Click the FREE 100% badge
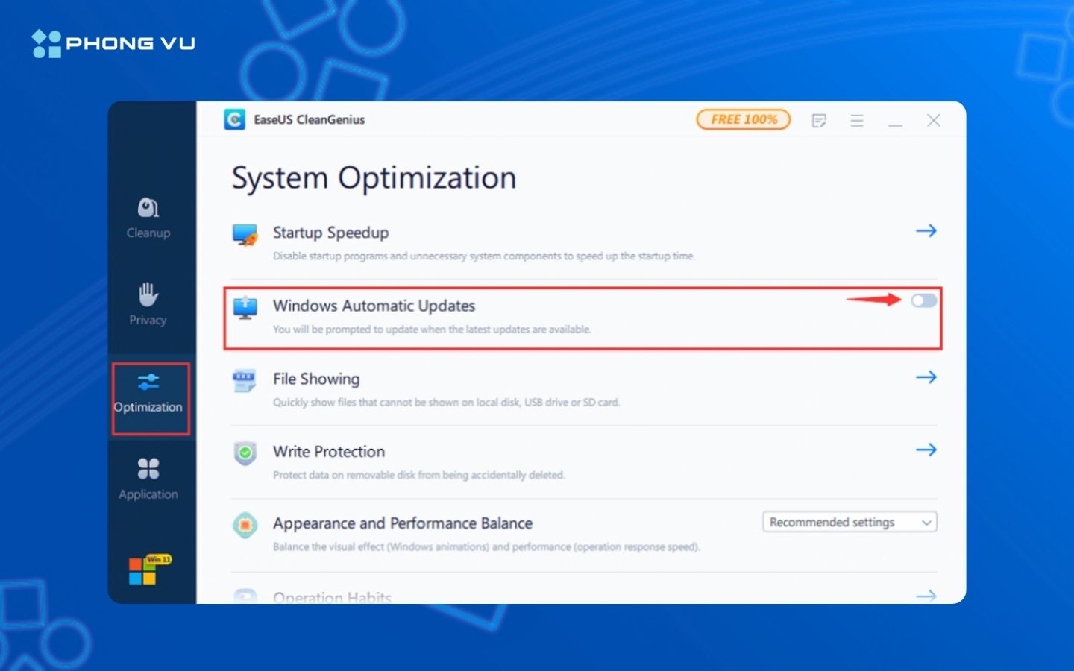 click(x=743, y=119)
